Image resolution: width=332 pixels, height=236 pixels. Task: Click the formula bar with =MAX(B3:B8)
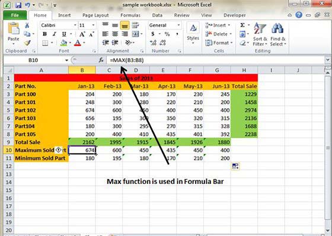coord(215,60)
